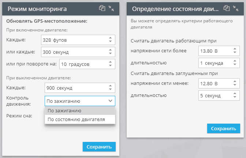
Task: Decrease the 300 секунд interval value
Action: pos(110,53)
